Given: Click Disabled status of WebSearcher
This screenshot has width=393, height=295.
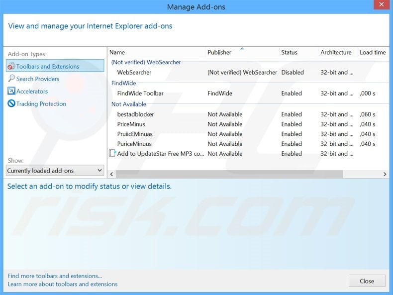Looking at the screenshot, I should (293, 73).
